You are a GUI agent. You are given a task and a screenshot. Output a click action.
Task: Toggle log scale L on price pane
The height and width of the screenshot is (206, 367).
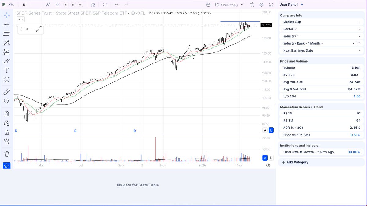click(x=271, y=130)
